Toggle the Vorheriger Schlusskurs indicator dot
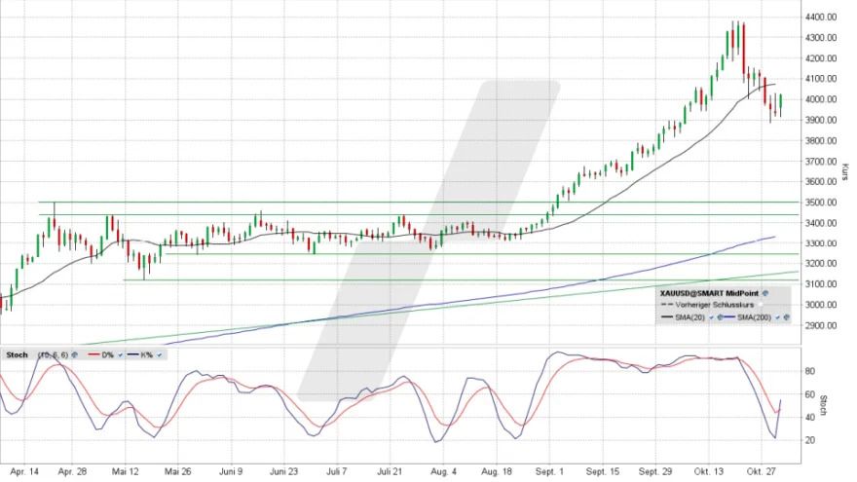The width and height of the screenshot is (857, 482). (x=761, y=305)
